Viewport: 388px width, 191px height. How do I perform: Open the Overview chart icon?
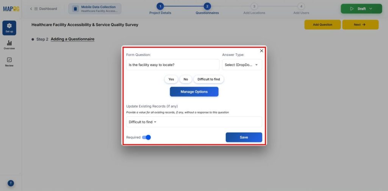(9, 43)
